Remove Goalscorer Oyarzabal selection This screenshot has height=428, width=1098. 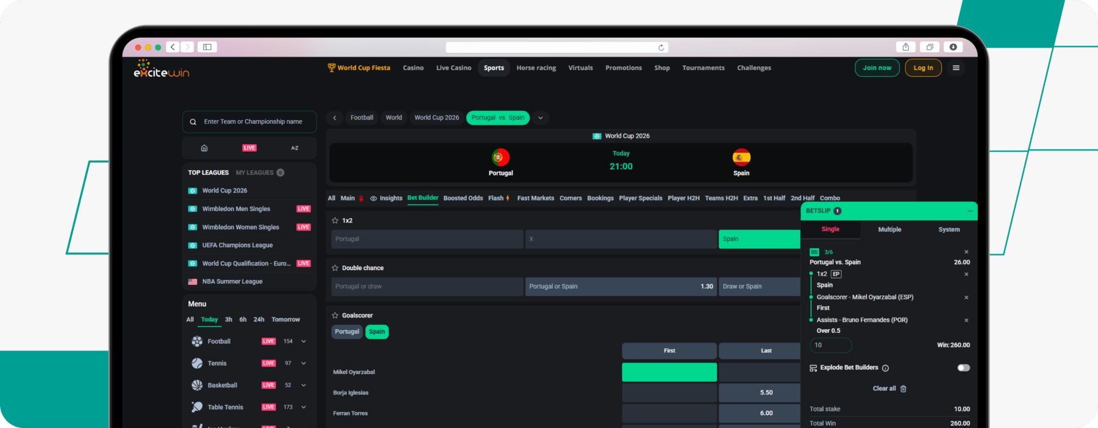pyautogui.click(x=966, y=298)
